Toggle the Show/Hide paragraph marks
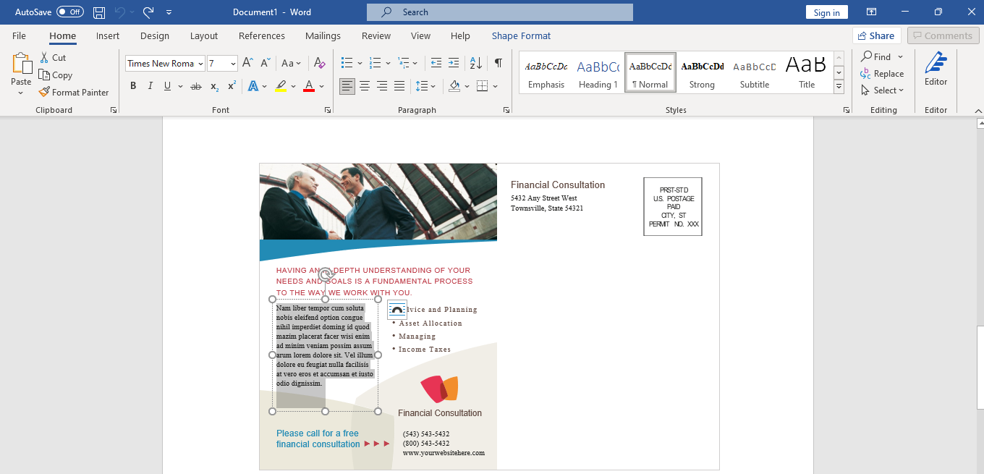This screenshot has width=984, height=474. point(497,63)
